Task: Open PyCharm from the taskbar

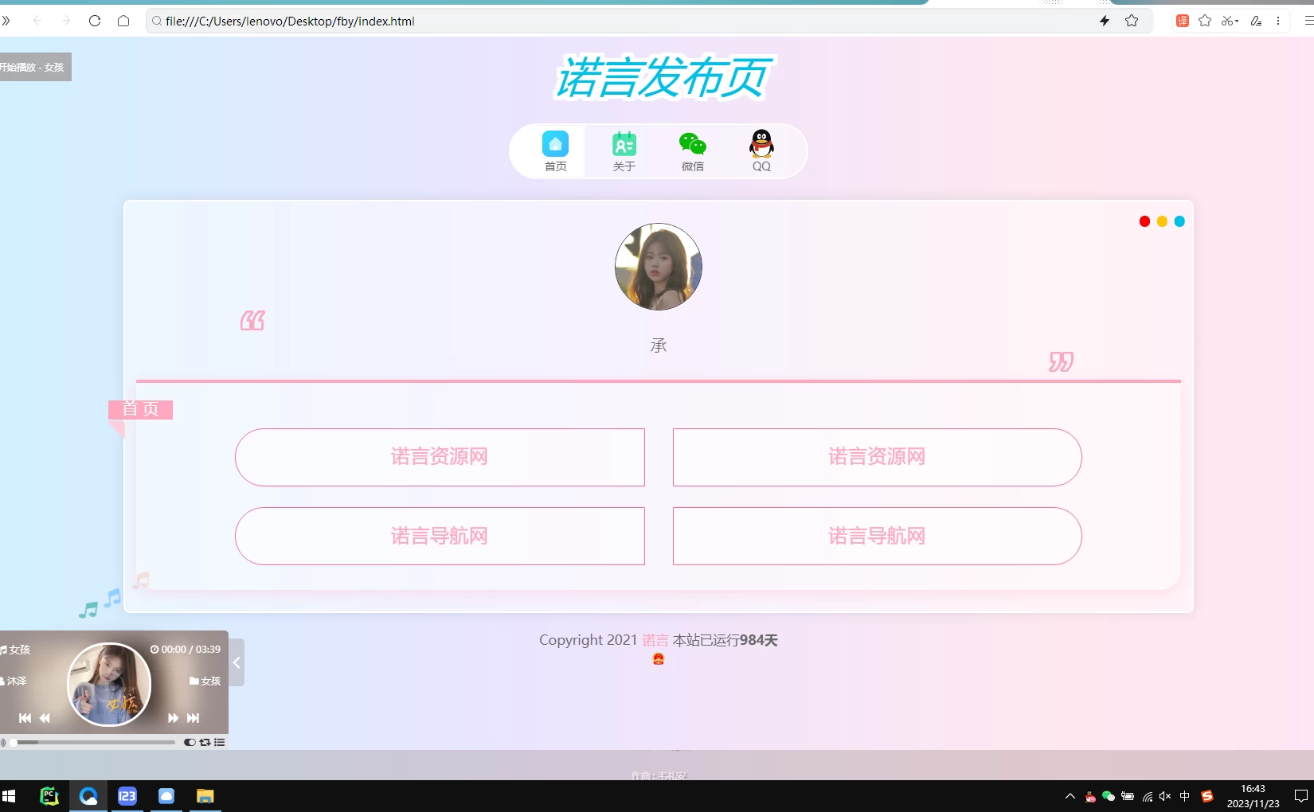Action: (x=49, y=796)
